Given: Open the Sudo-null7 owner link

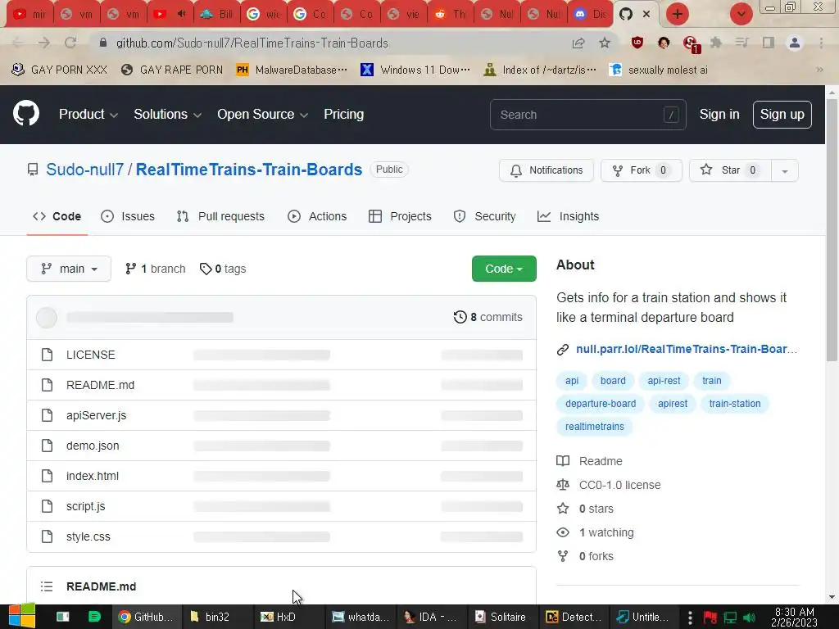Looking at the screenshot, I should coord(84,170).
